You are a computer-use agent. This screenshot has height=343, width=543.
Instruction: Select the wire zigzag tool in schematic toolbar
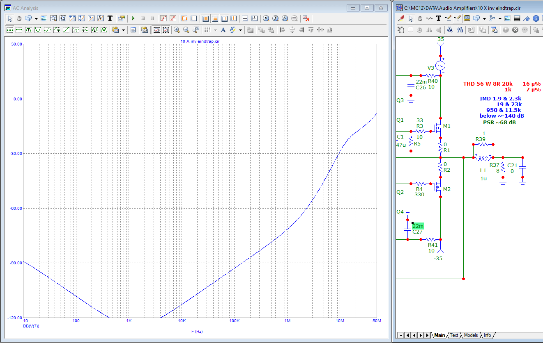click(429, 18)
